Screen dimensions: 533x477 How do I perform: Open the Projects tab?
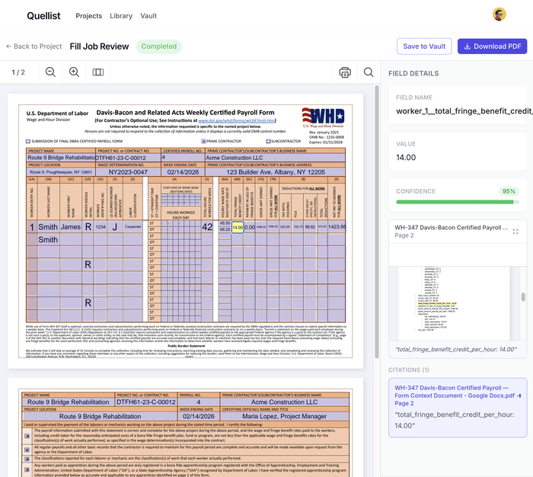tap(89, 15)
